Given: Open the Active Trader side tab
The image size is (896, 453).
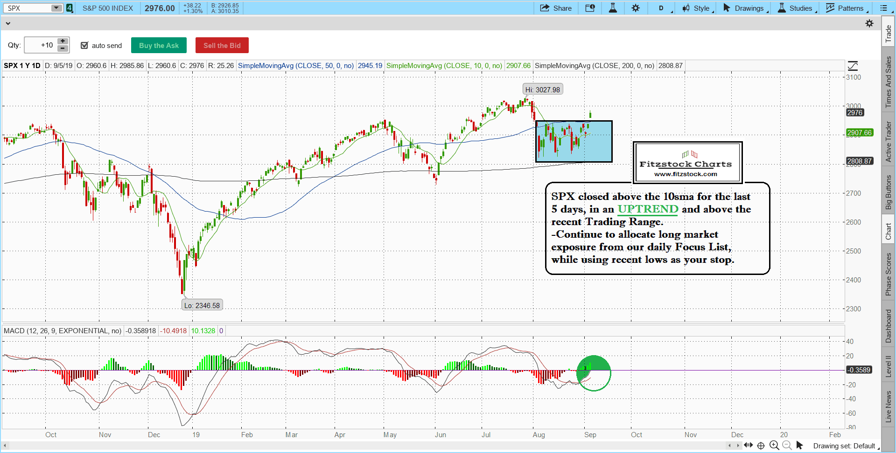Looking at the screenshot, I should pyautogui.click(x=888, y=141).
